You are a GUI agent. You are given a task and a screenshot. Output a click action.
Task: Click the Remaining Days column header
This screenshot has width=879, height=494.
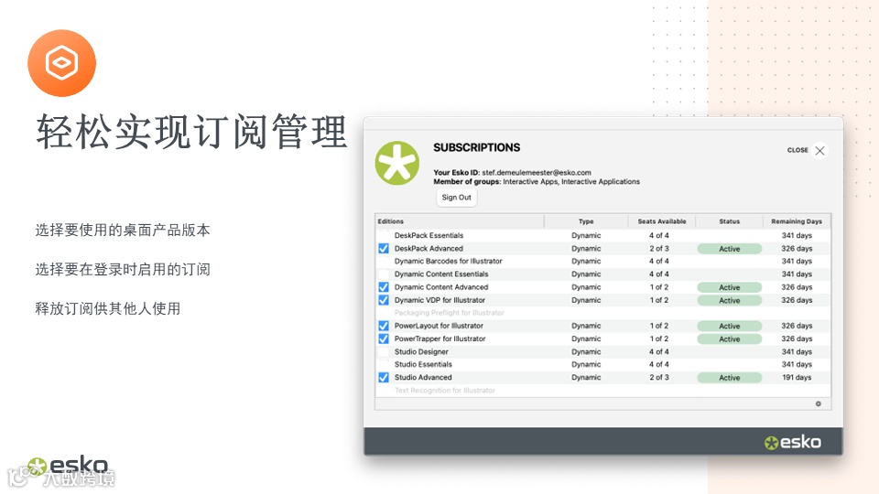[796, 221]
